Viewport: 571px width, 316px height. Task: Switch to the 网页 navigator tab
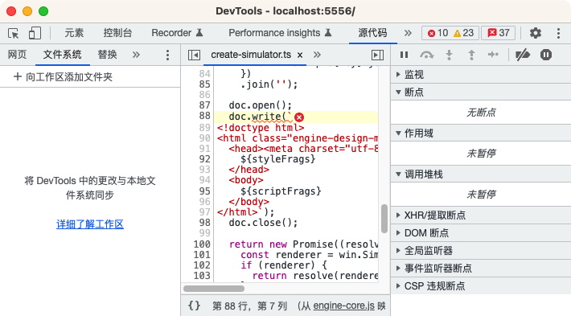click(x=17, y=55)
